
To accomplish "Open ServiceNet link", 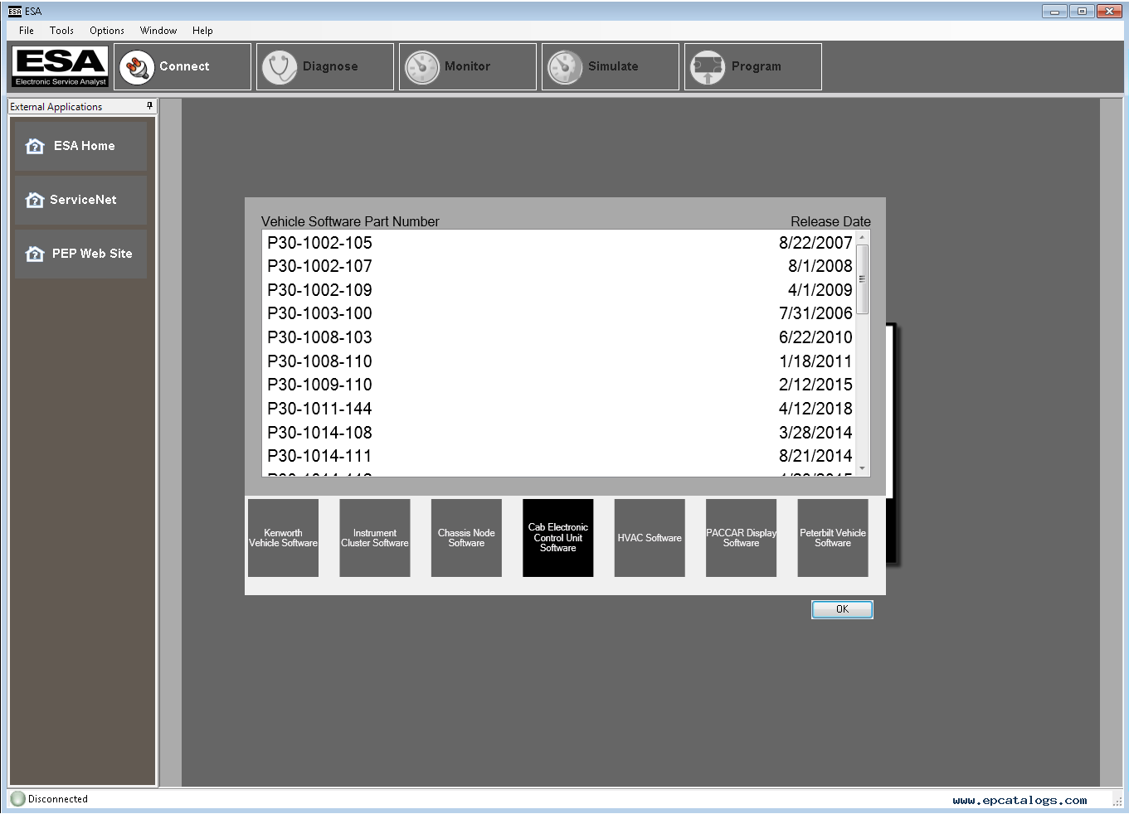I will tap(81, 200).
